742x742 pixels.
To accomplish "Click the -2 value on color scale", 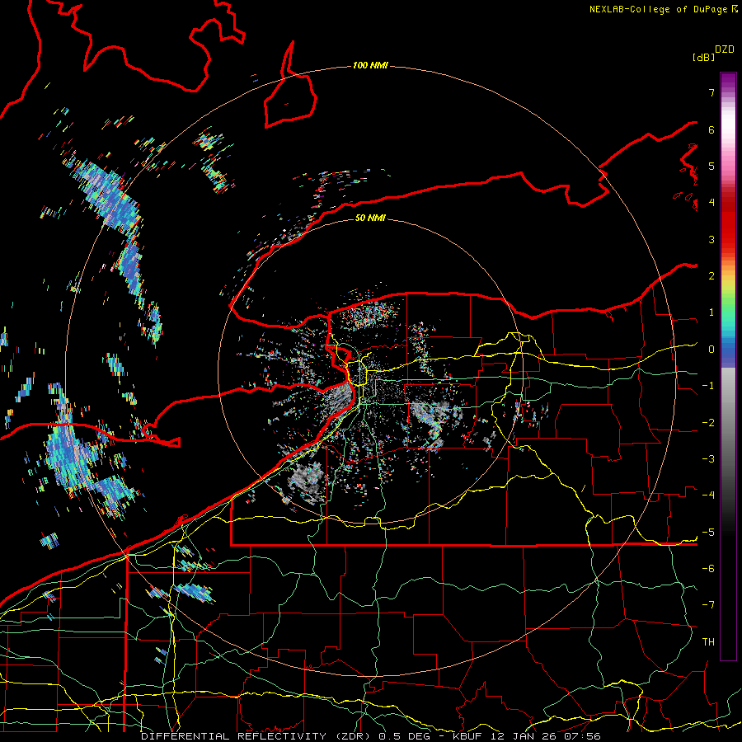I will pos(708,423).
